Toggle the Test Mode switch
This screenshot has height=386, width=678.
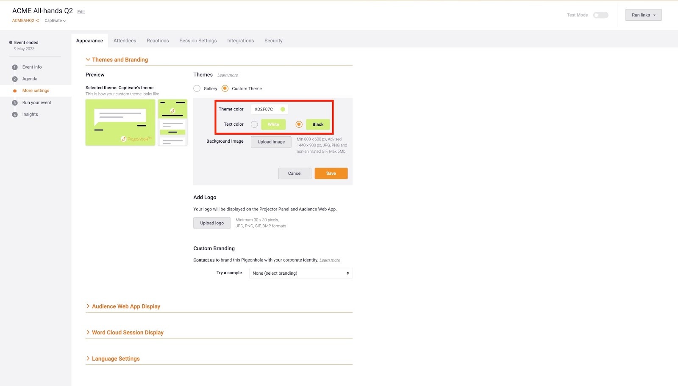point(600,15)
